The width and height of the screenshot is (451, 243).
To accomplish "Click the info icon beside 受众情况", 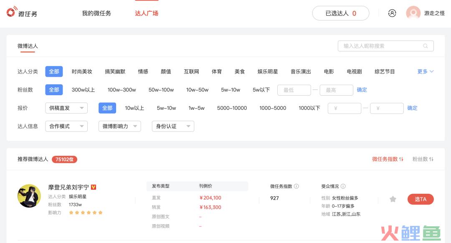I will point(343,186).
